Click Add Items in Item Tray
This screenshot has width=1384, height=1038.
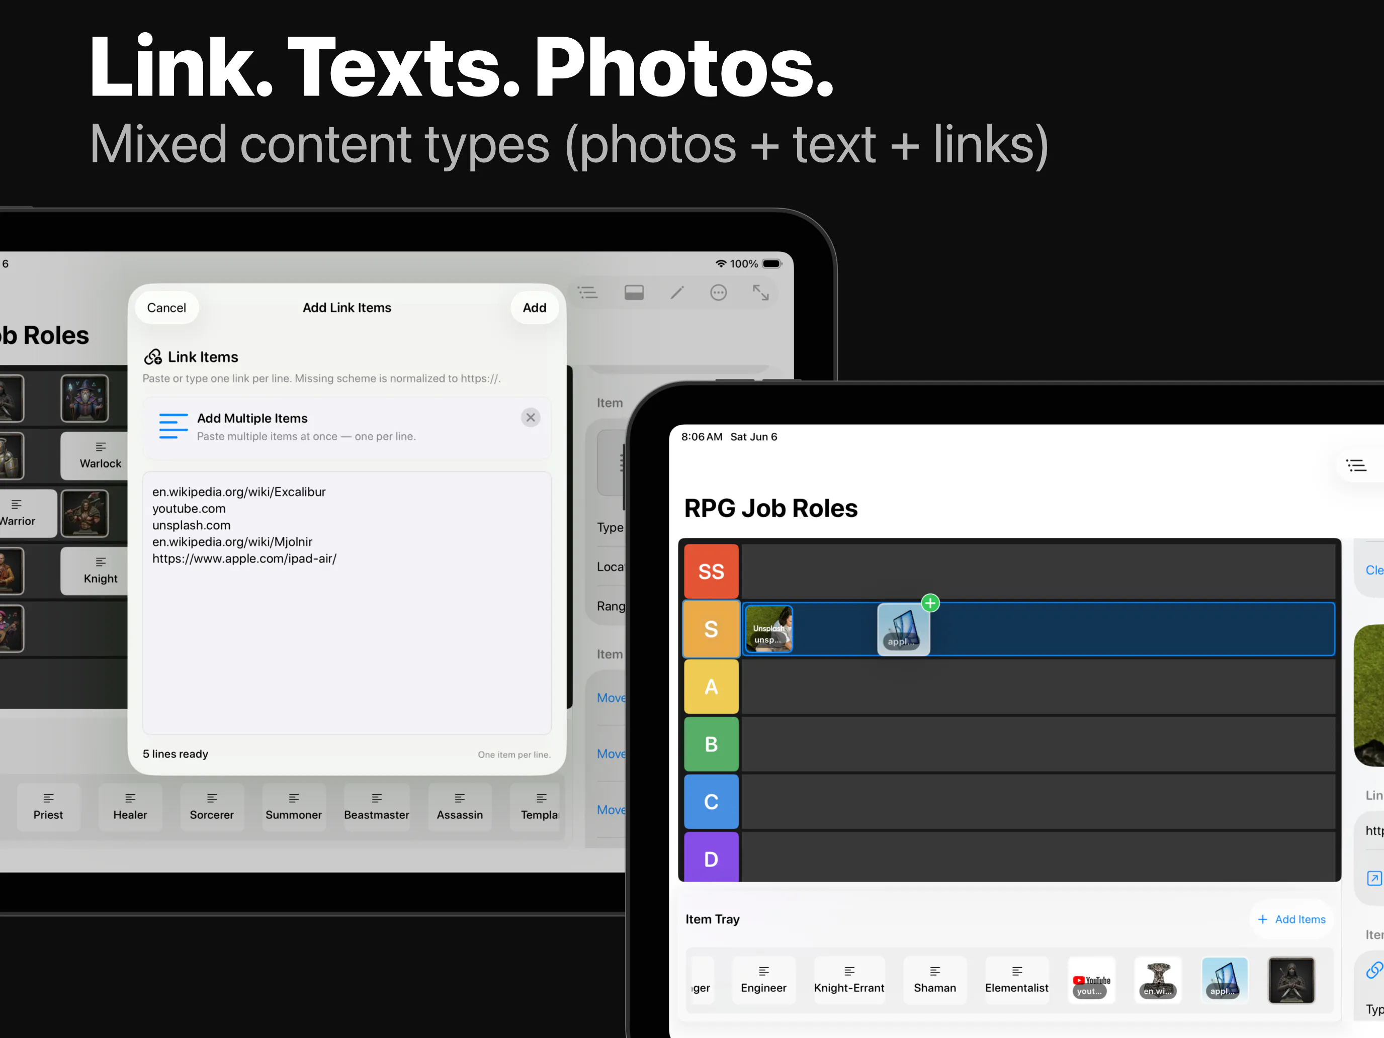[1291, 919]
